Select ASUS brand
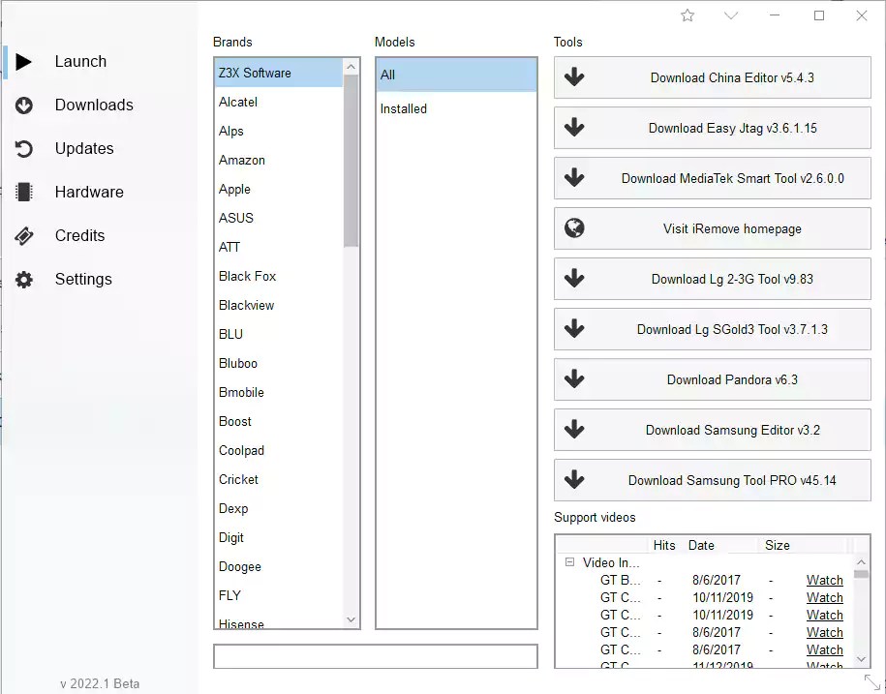The height and width of the screenshot is (694, 886). pos(279,218)
